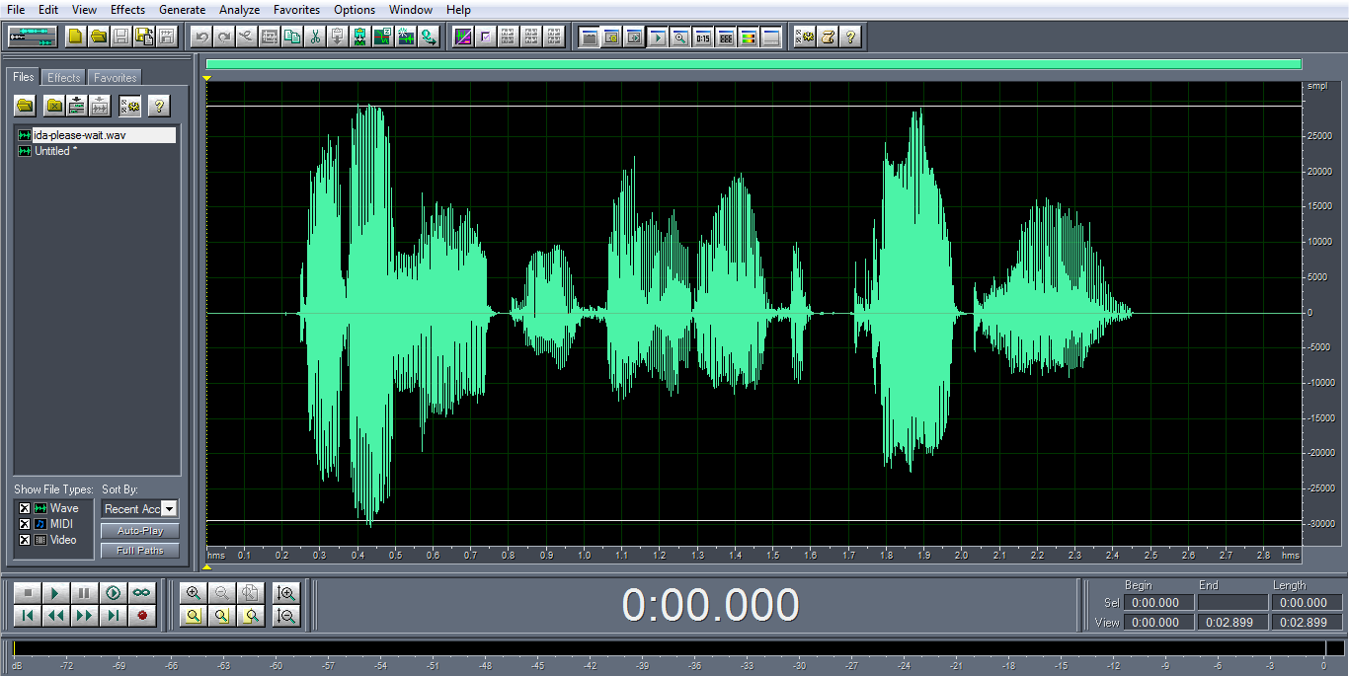Click the Organizer close file icon
The width and height of the screenshot is (1349, 676).
coord(54,106)
